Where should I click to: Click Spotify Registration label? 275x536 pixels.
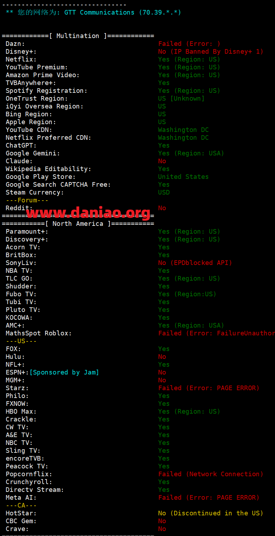click(47, 91)
